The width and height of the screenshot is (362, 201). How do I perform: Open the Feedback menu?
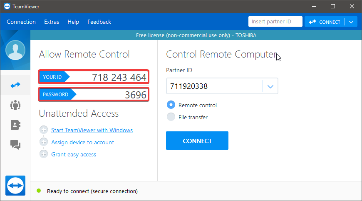pos(99,22)
